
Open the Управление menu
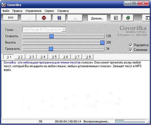[x=33, y=11]
